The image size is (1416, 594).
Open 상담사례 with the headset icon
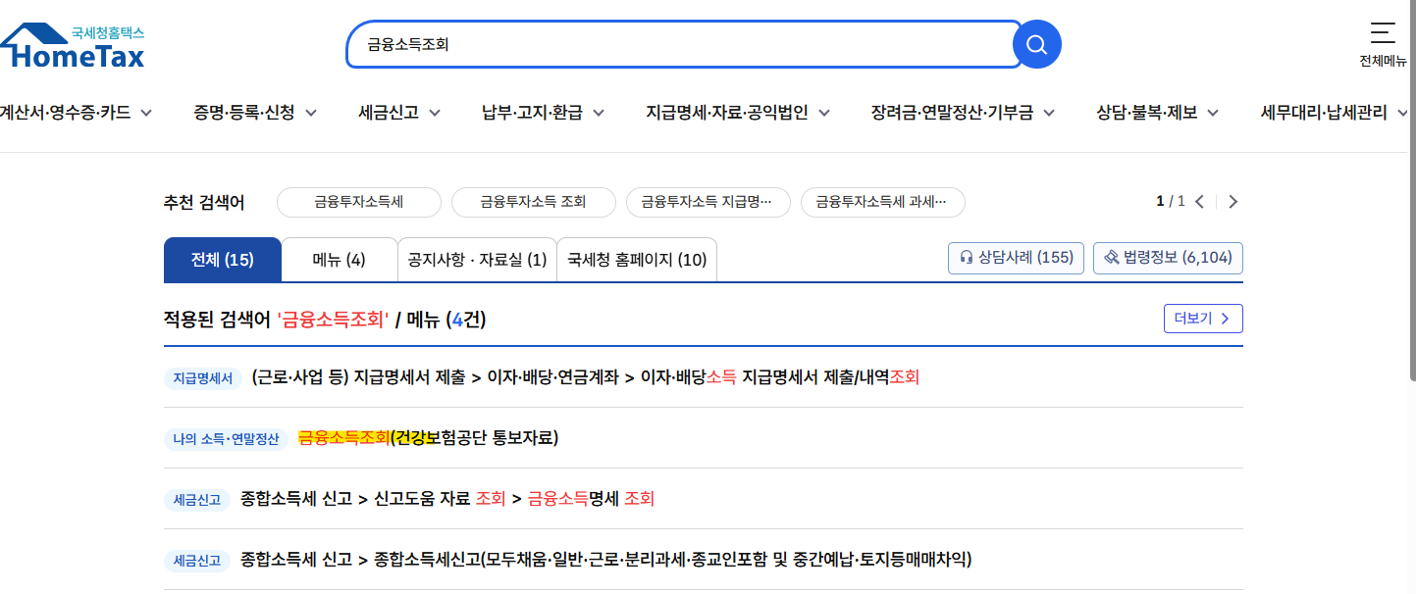(1015, 257)
